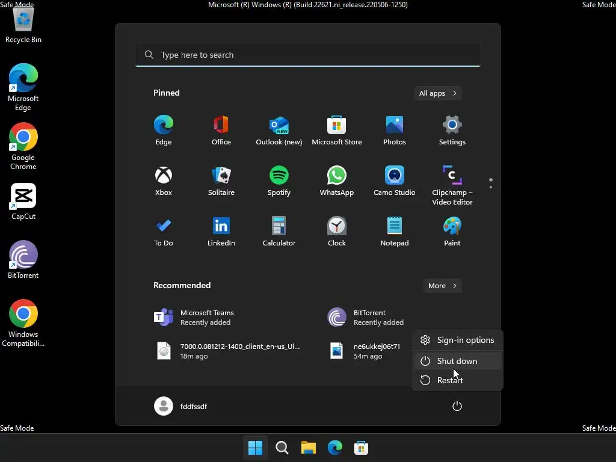This screenshot has height=462, width=616.
Task: Launch Office from pinned apps
Action: 221,131
